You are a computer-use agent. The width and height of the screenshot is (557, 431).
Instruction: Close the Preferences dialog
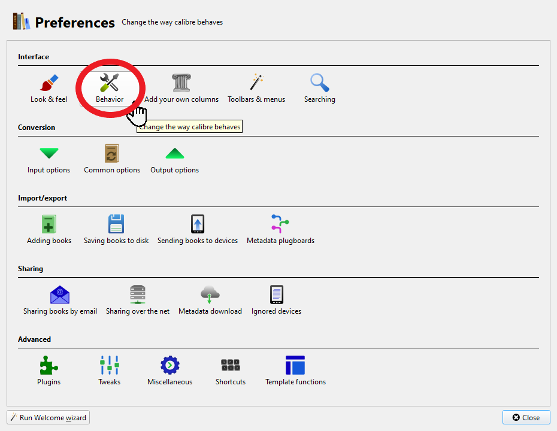526,417
